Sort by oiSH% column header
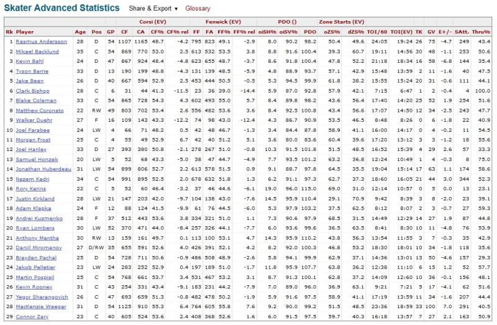This screenshot has width=497, height=325. click(267, 32)
